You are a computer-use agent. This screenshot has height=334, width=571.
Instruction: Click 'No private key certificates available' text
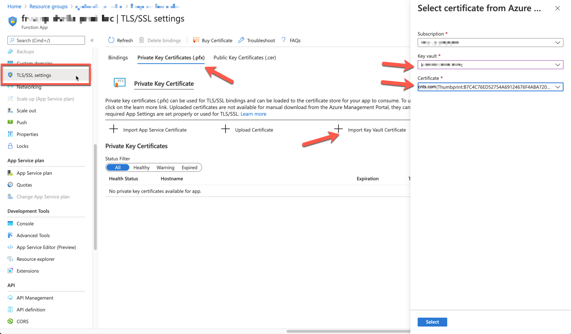[155, 191]
